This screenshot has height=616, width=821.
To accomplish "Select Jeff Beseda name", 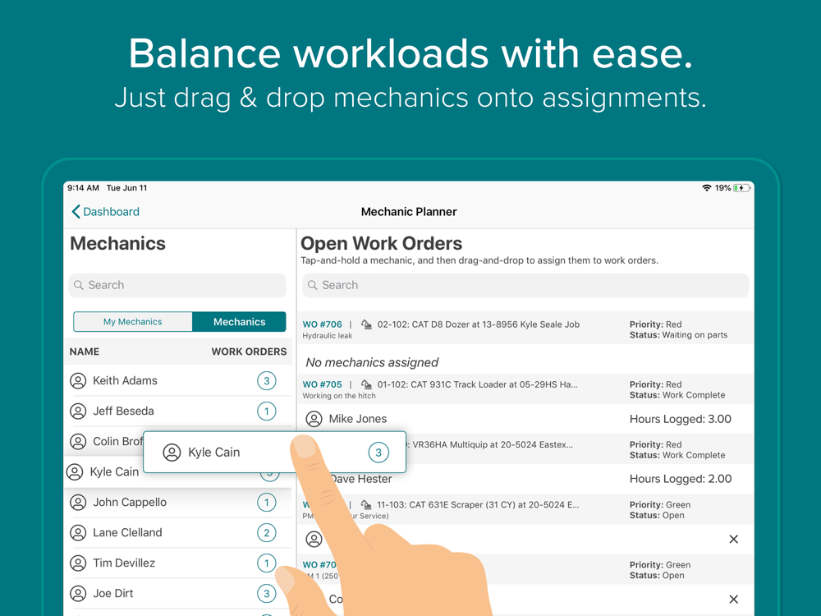I will point(124,411).
